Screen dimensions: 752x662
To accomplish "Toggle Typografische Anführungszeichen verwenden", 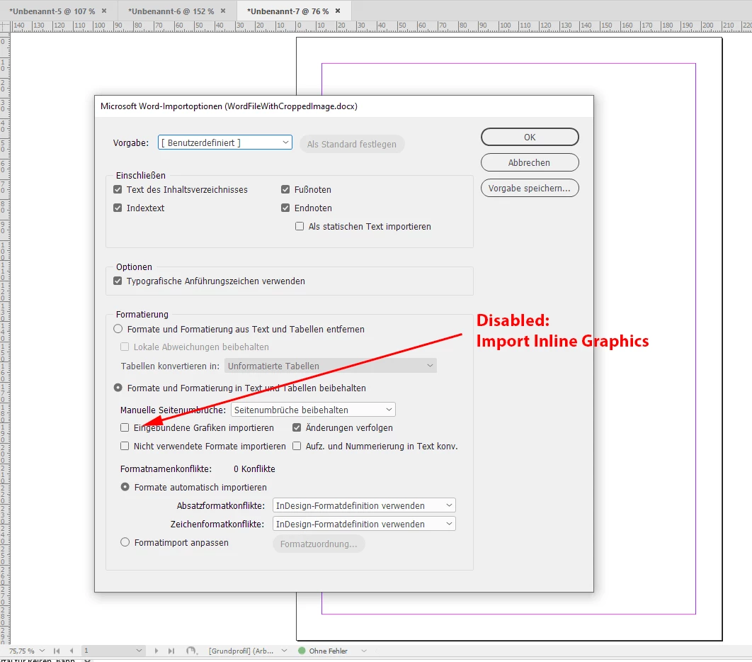I will coord(118,281).
